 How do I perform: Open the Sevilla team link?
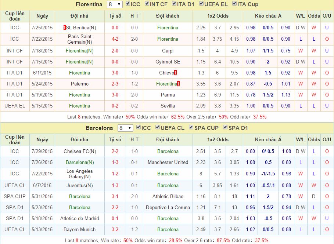(x=168, y=106)
